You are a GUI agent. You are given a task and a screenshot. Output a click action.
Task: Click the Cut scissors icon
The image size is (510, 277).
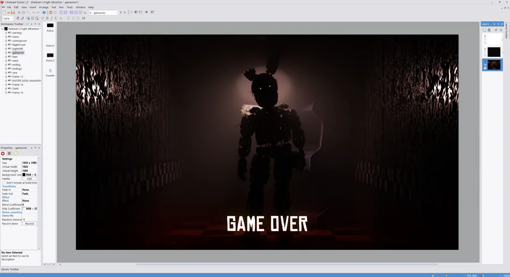click(19, 12)
